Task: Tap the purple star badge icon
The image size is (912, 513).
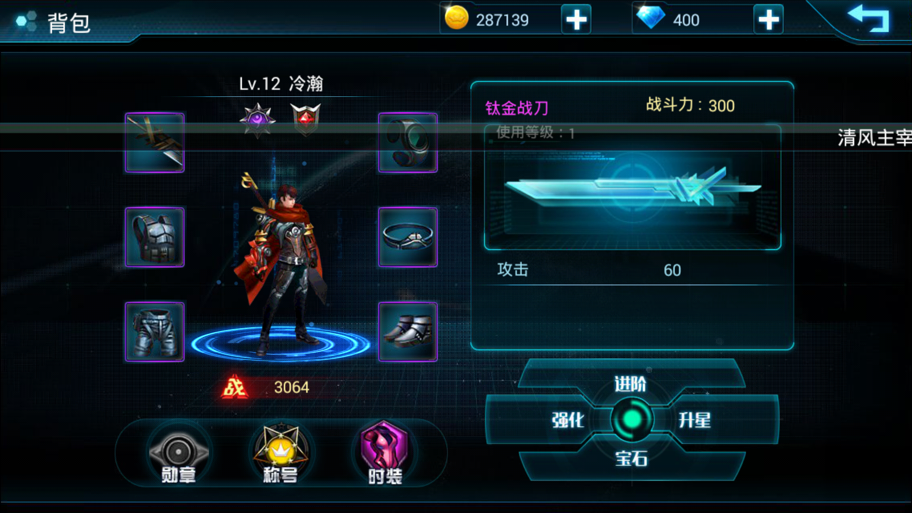Action: coord(257,119)
